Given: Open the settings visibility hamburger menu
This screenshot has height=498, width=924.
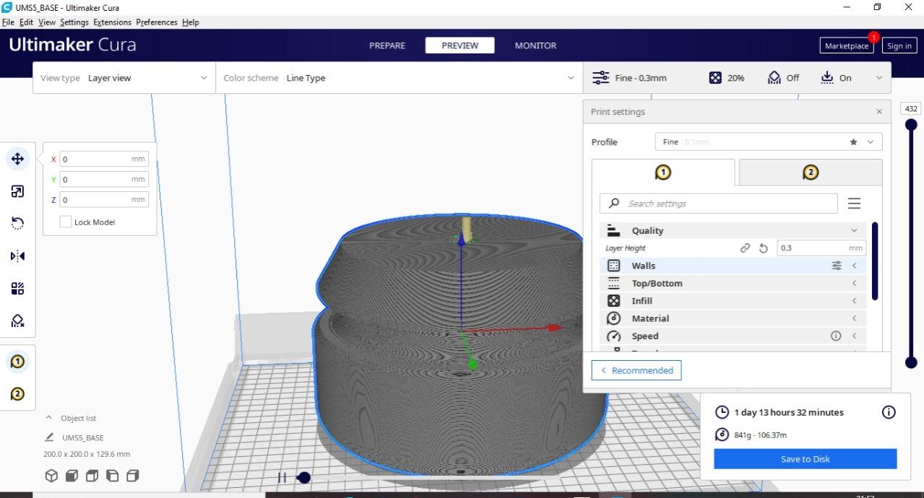Looking at the screenshot, I should (854, 204).
